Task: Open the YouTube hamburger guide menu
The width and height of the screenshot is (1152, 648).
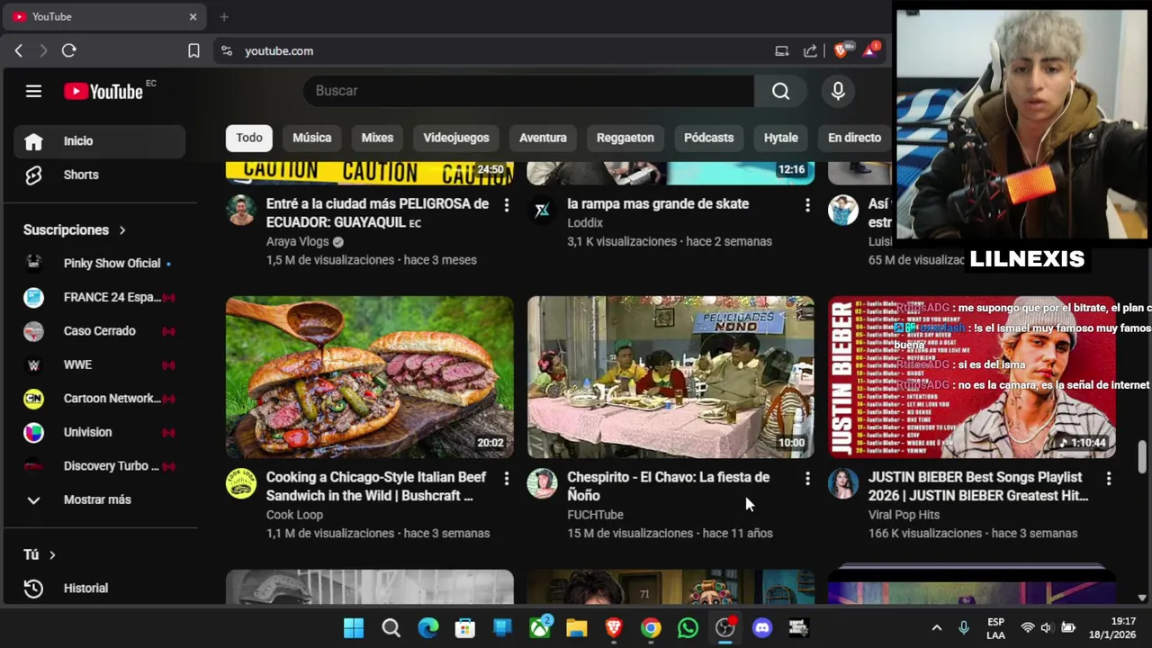Action: click(33, 91)
